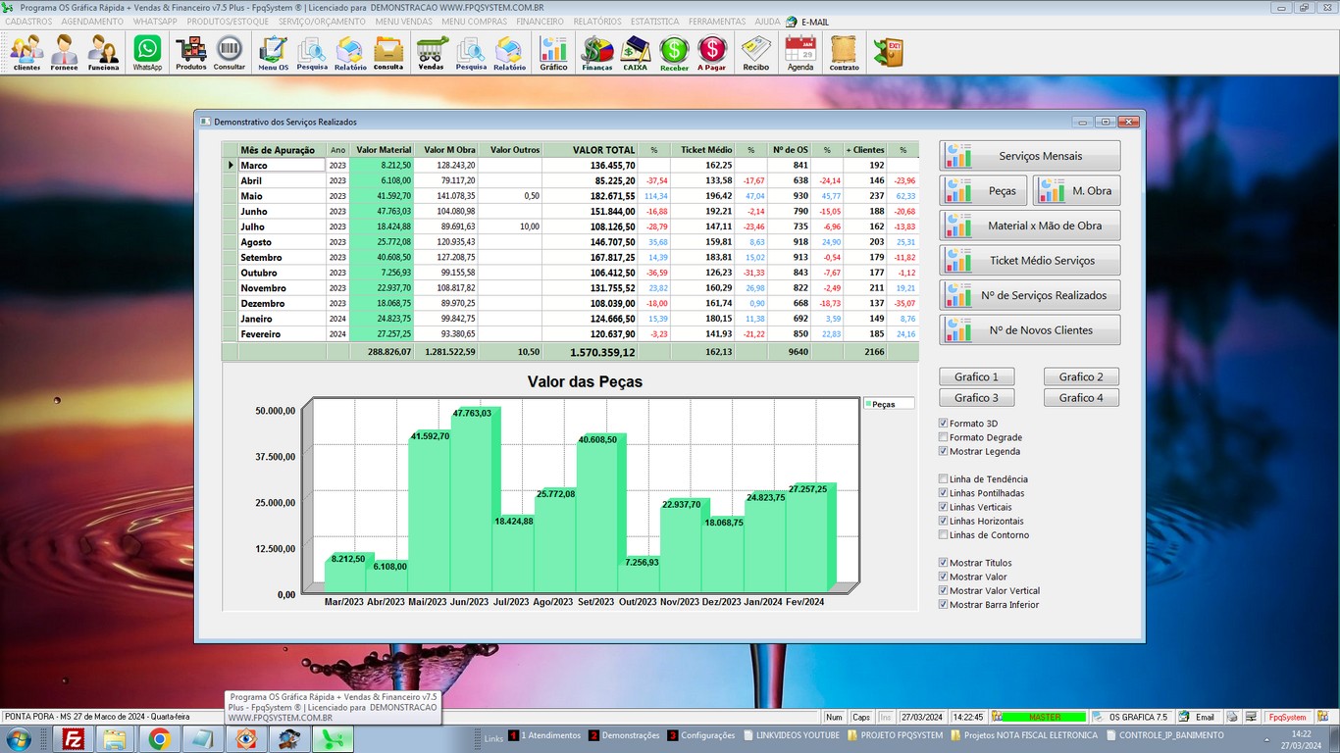This screenshot has height=753, width=1340.
Task: Open the Recibo receipt icon
Action: coord(755,52)
